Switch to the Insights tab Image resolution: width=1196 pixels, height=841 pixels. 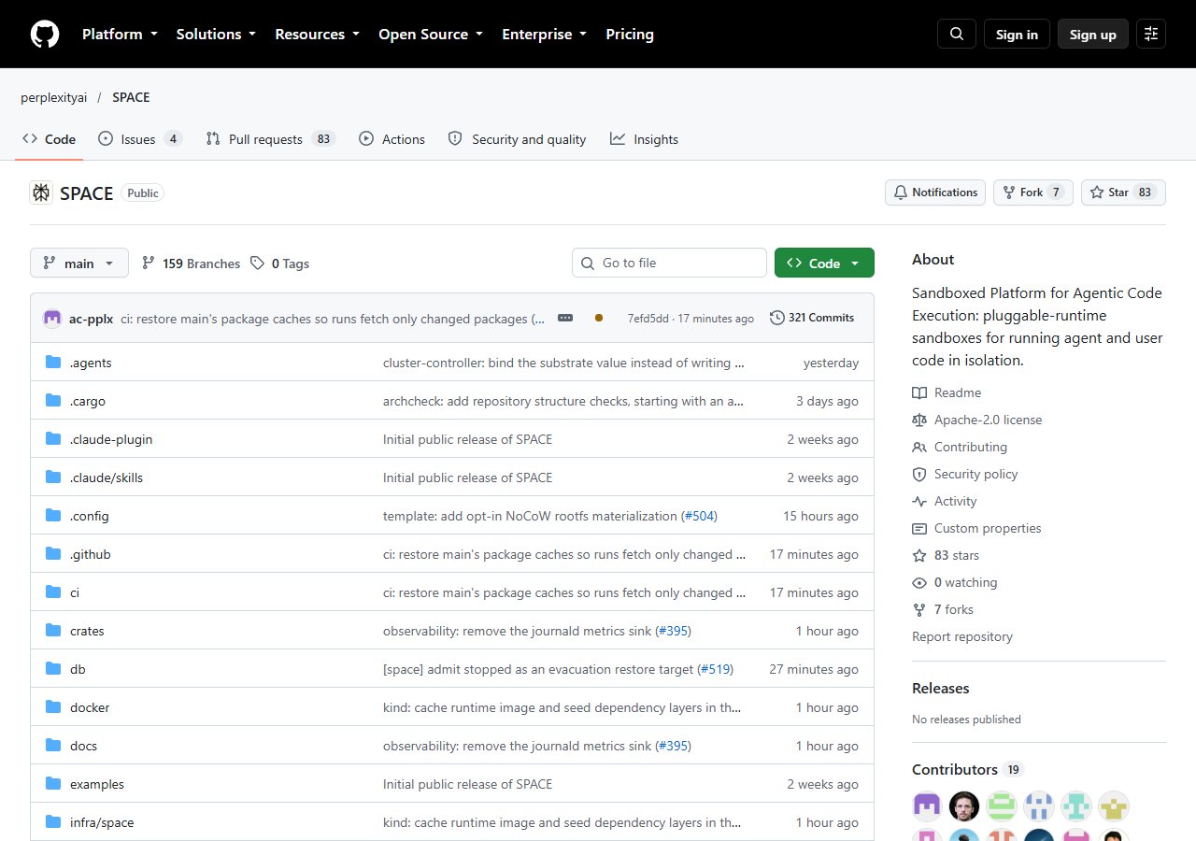(644, 139)
